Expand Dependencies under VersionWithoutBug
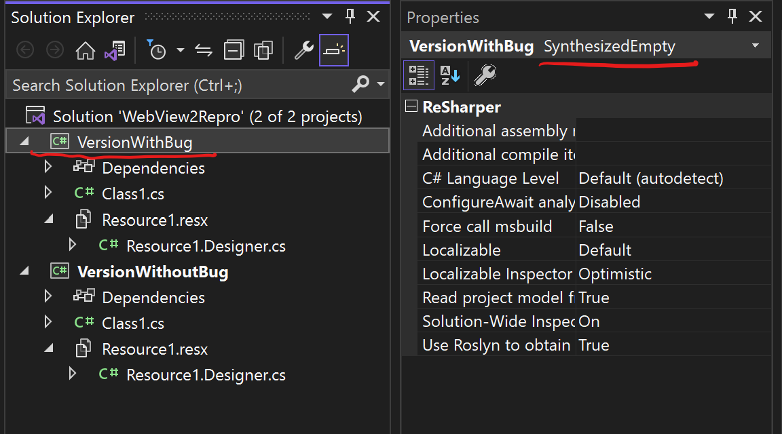This screenshot has height=434, width=782. point(48,296)
